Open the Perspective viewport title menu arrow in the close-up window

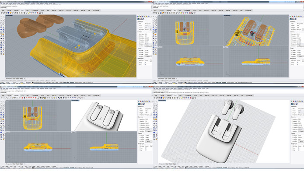coord(13,15)
